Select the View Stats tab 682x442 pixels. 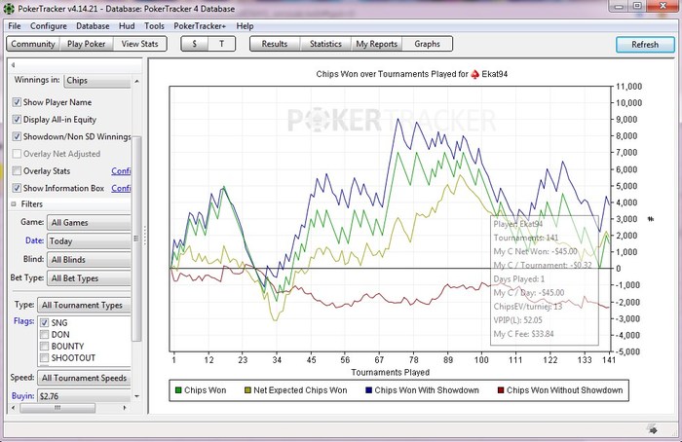click(x=139, y=44)
